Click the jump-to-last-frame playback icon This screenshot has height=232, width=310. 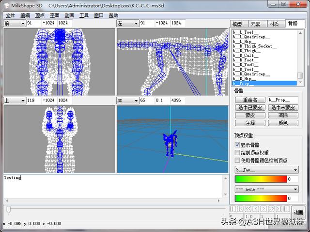279,209
